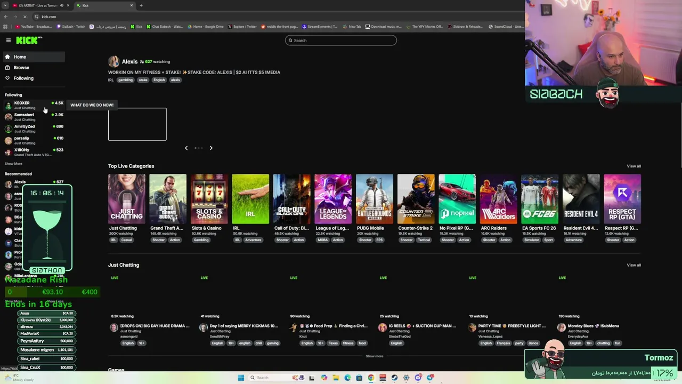Viewport: 682px width, 384px height.
Task: Open parsalip in Following list
Action: pyautogui.click(x=34, y=140)
